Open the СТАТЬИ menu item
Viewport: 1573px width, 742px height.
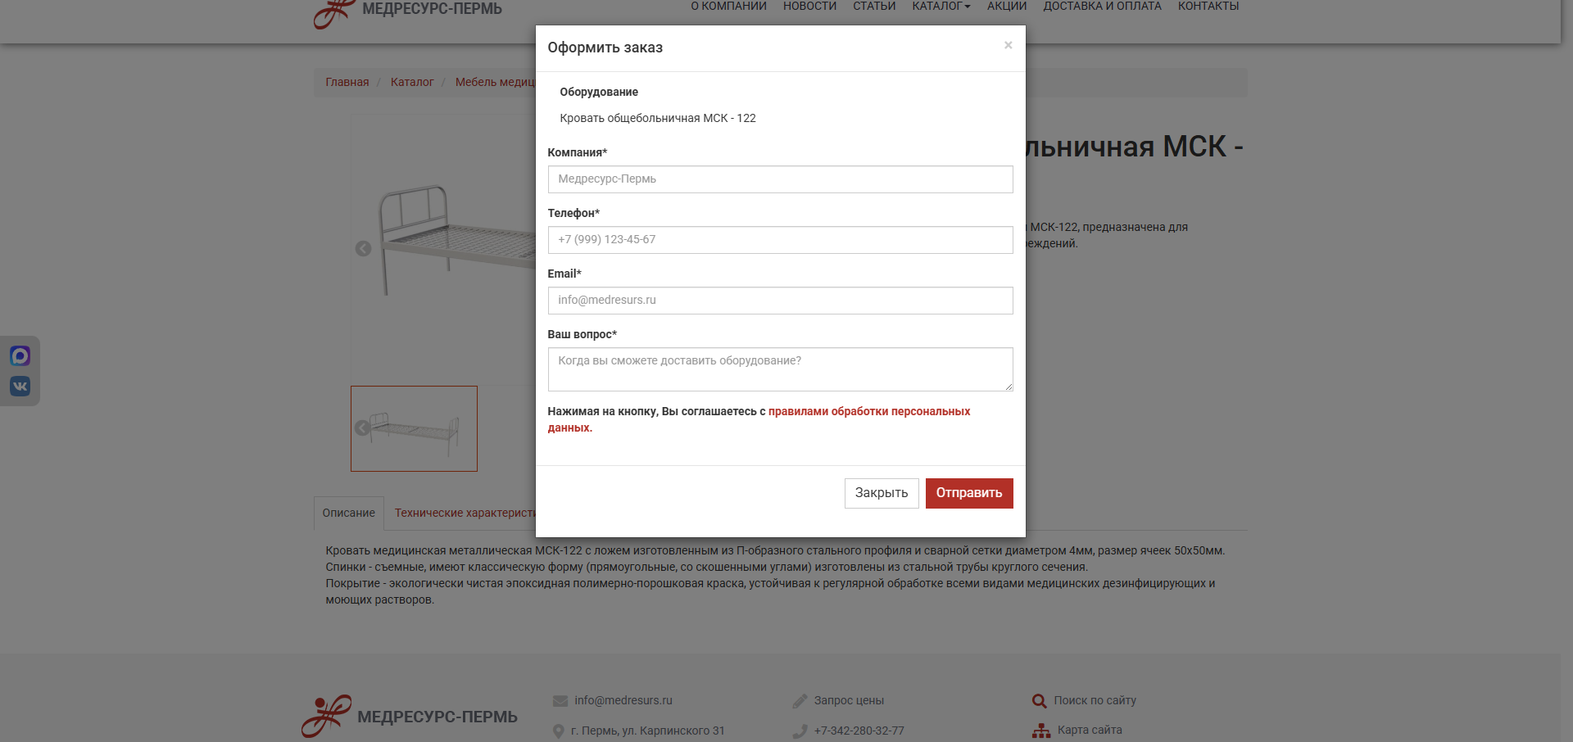874,7
